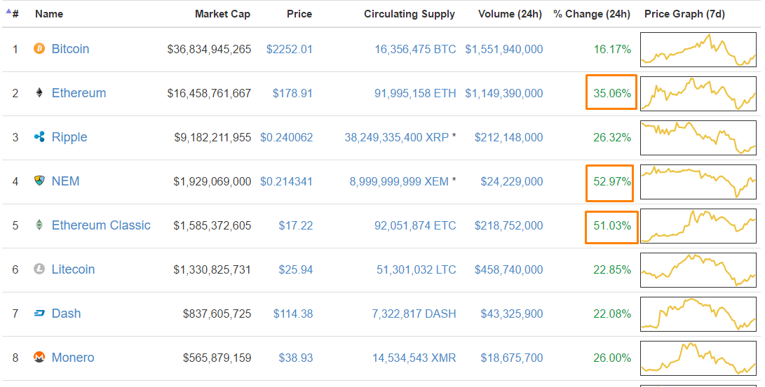Image resolution: width=765 pixels, height=387 pixels.
Task: Click the Litecoin grey logo icon
Action: pos(39,269)
